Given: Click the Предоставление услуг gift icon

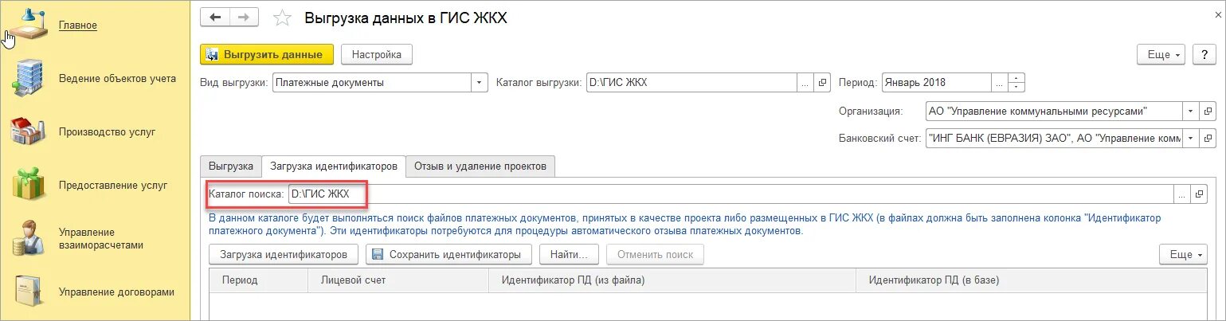Looking at the screenshot, I should pos(29,185).
